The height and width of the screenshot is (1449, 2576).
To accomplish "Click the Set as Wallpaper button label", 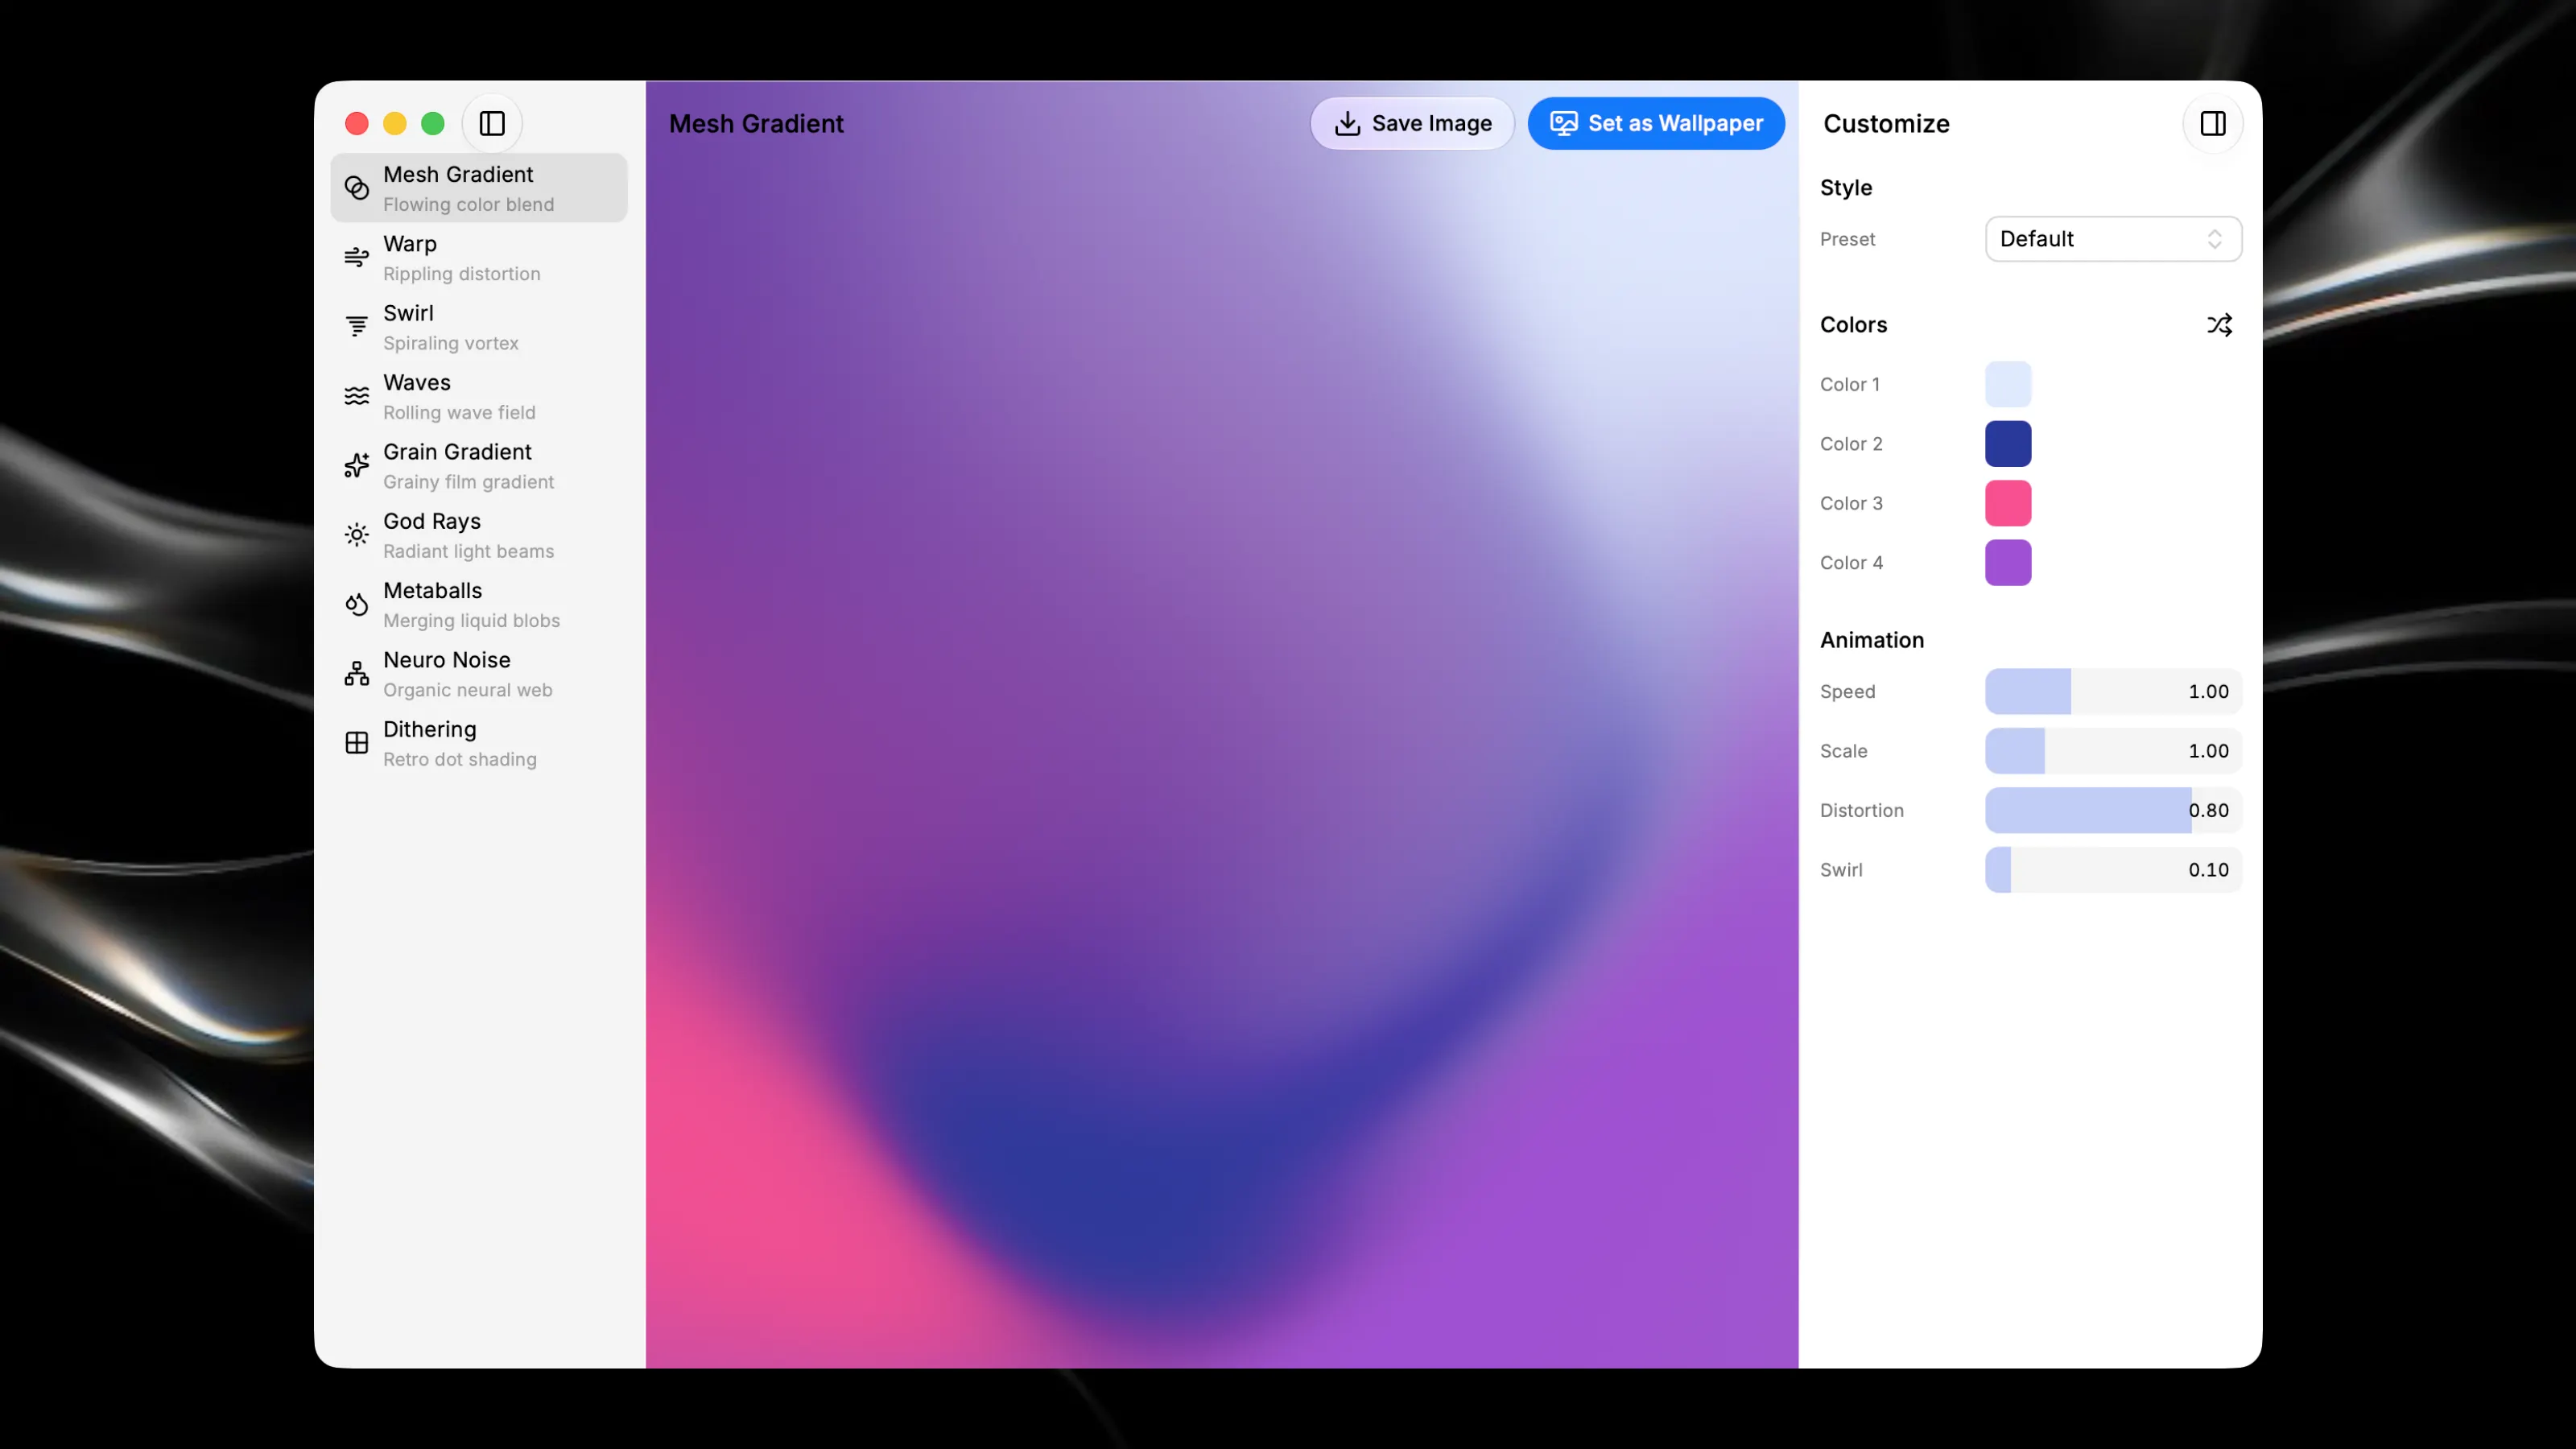I will (1676, 123).
